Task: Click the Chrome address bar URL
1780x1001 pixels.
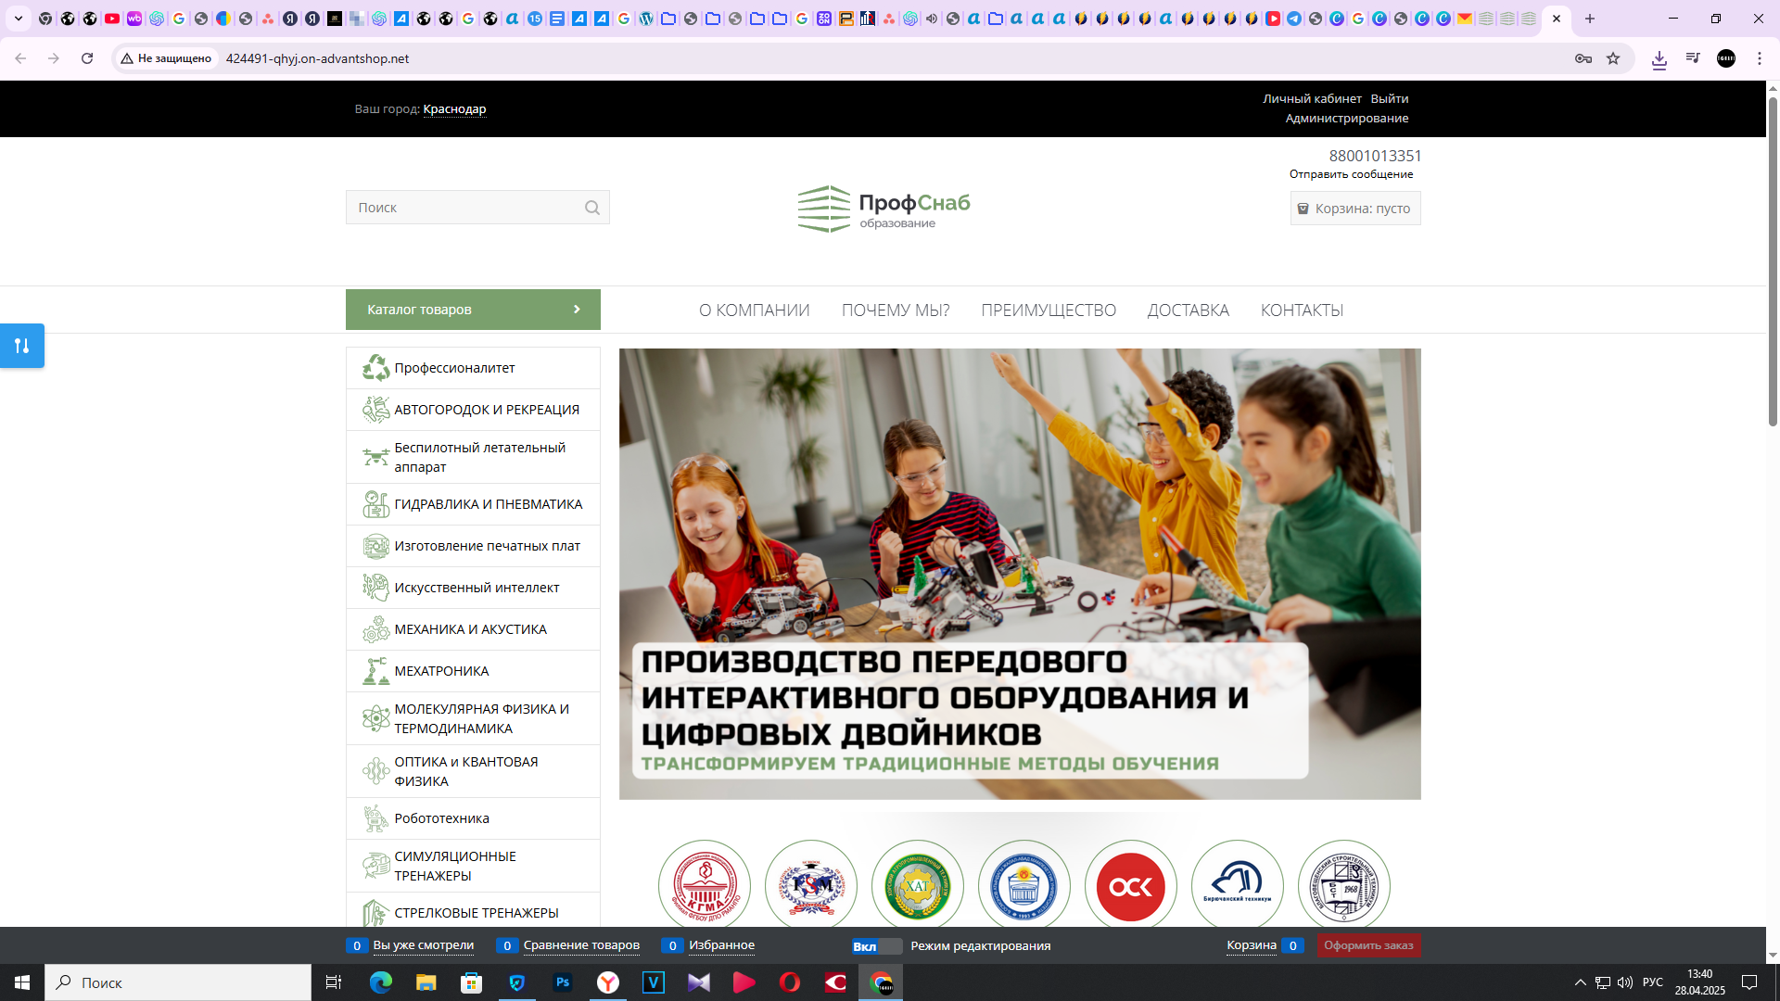Action: click(x=317, y=58)
